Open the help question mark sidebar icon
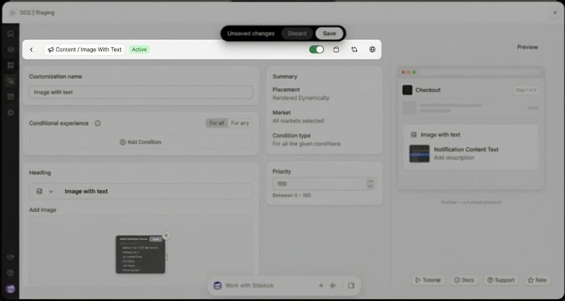 tap(10, 272)
